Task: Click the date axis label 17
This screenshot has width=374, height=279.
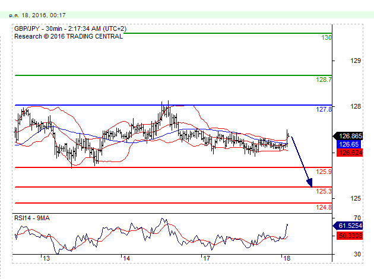Action: click(207, 258)
